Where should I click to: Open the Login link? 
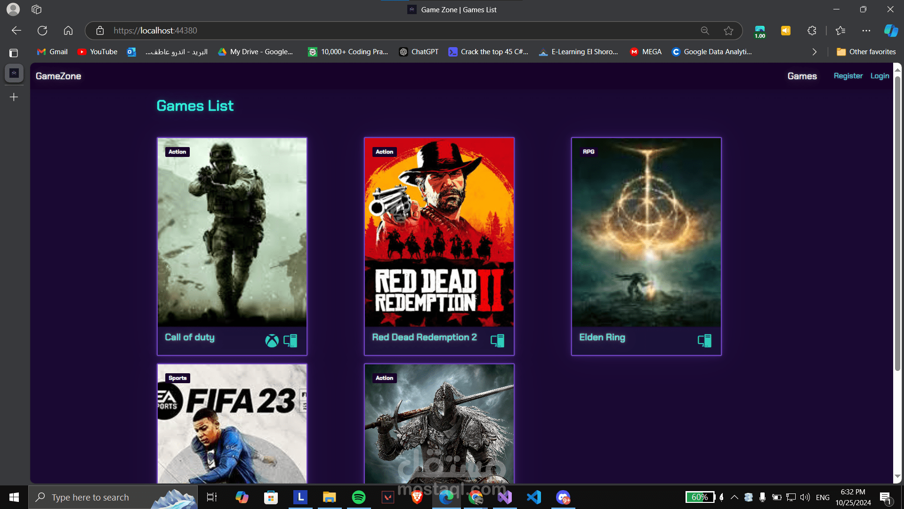pyautogui.click(x=880, y=76)
